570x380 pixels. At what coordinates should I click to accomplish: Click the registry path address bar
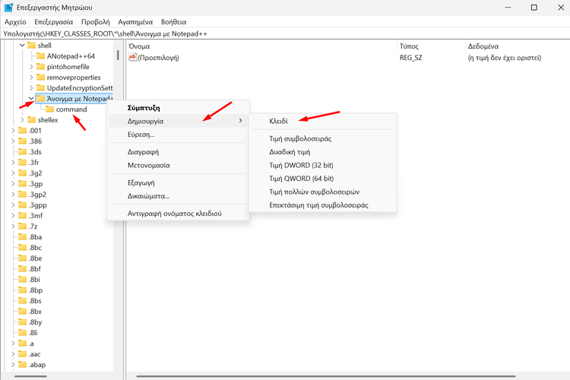tap(285, 34)
